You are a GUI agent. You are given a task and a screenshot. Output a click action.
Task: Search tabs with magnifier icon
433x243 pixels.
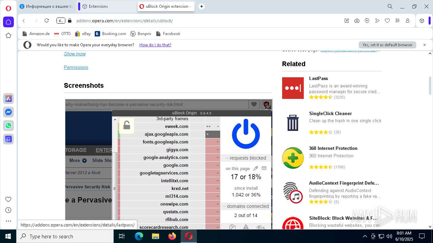390,6
